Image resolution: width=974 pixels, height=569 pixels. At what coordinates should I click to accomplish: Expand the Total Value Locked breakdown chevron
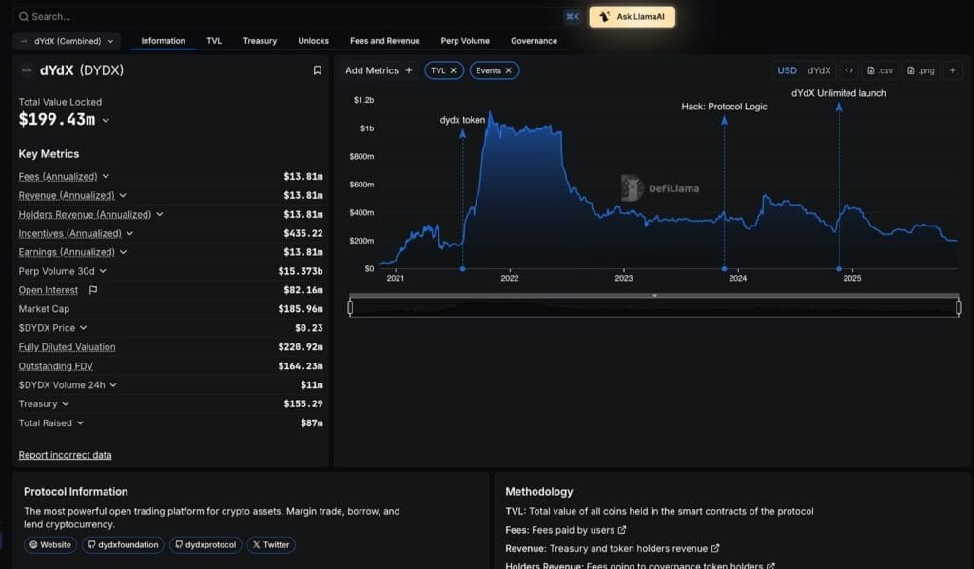pyautogui.click(x=106, y=121)
